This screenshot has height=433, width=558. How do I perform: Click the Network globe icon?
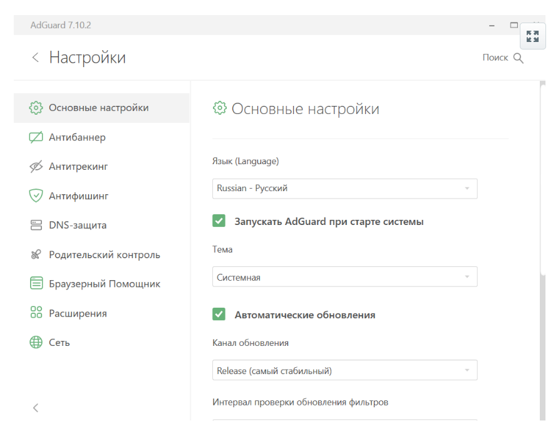click(36, 342)
